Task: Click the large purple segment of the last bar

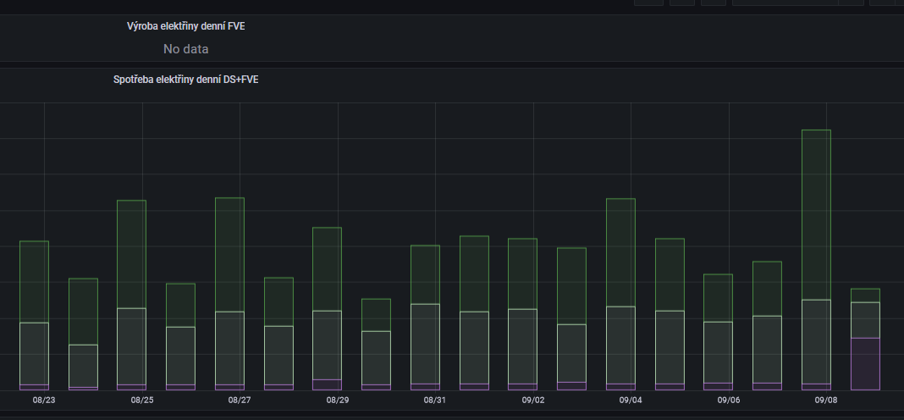Action: (x=865, y=363)
